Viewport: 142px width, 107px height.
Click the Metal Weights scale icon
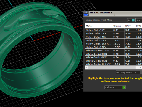coord(86,14)
